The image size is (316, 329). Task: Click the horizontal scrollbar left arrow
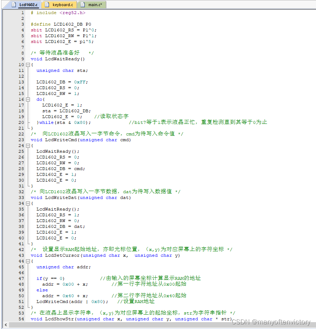click(x=6, y=325)
